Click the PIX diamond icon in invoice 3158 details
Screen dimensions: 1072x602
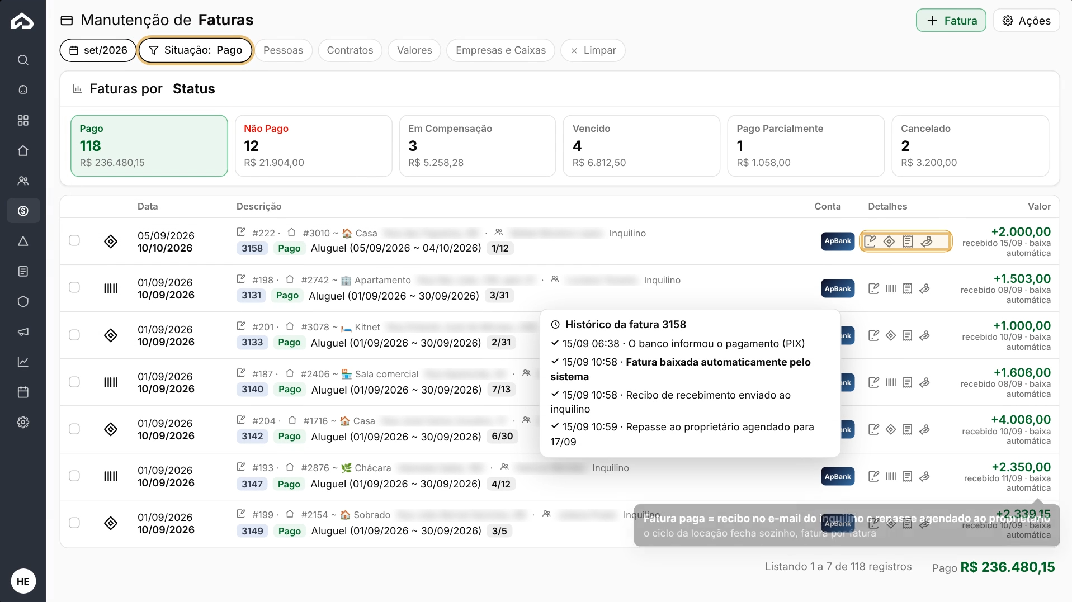point(889,241)
